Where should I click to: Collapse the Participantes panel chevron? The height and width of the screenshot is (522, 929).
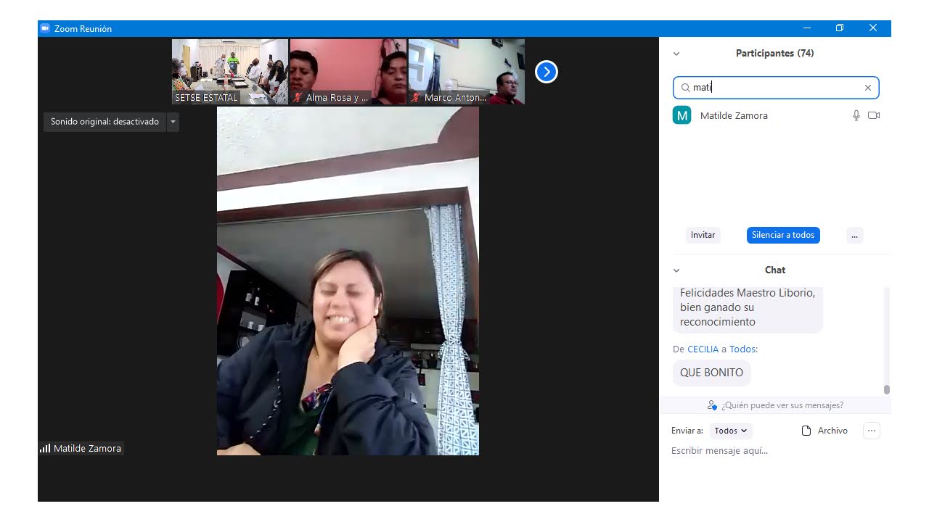tap(676, 54)
